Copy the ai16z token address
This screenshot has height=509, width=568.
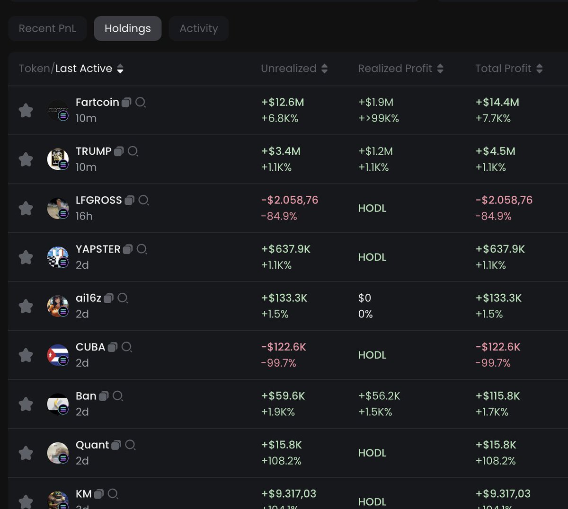(108, 298)
